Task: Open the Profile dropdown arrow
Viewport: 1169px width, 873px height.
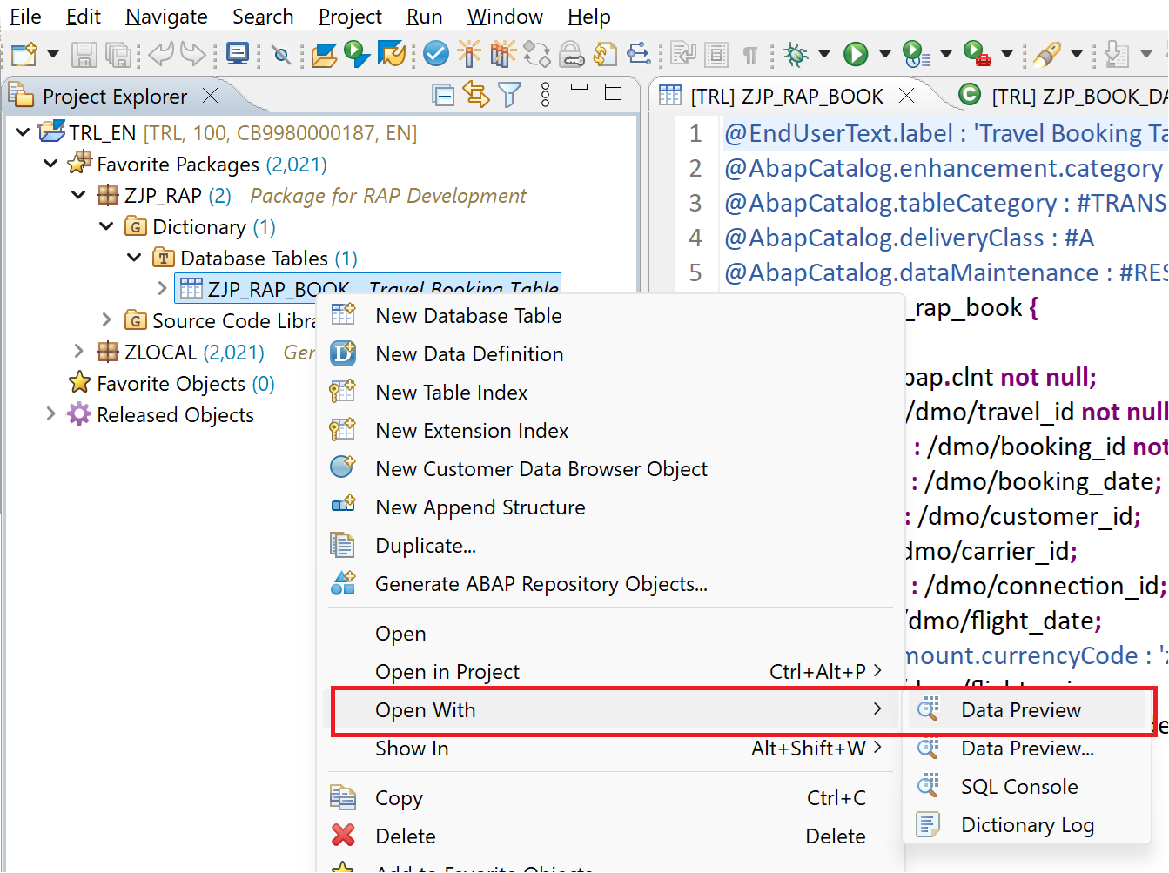Action: click(x=945, y=54)
